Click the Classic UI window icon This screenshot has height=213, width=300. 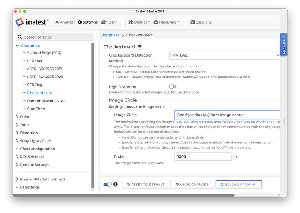(192, 22)
